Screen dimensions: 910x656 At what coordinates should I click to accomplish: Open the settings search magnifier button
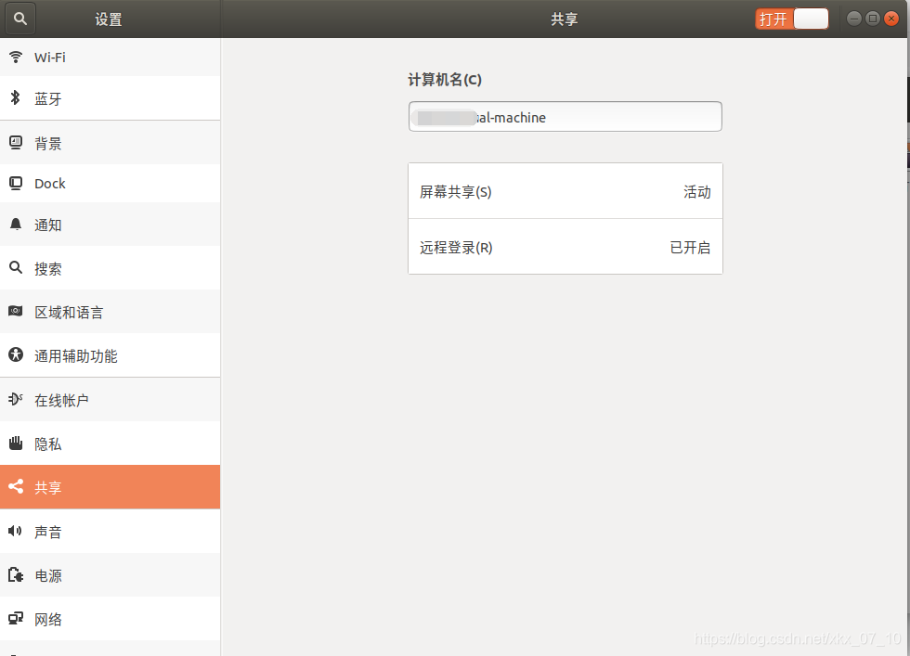pos(20,19)
